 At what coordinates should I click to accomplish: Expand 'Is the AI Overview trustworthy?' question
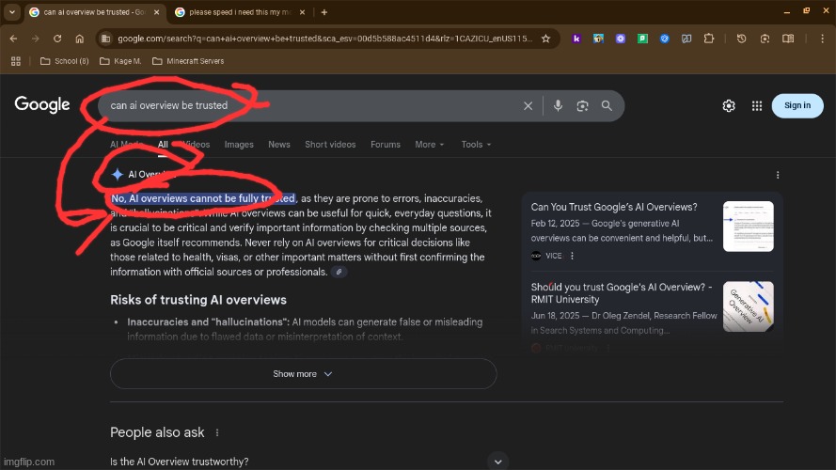(x=309, y=462)
